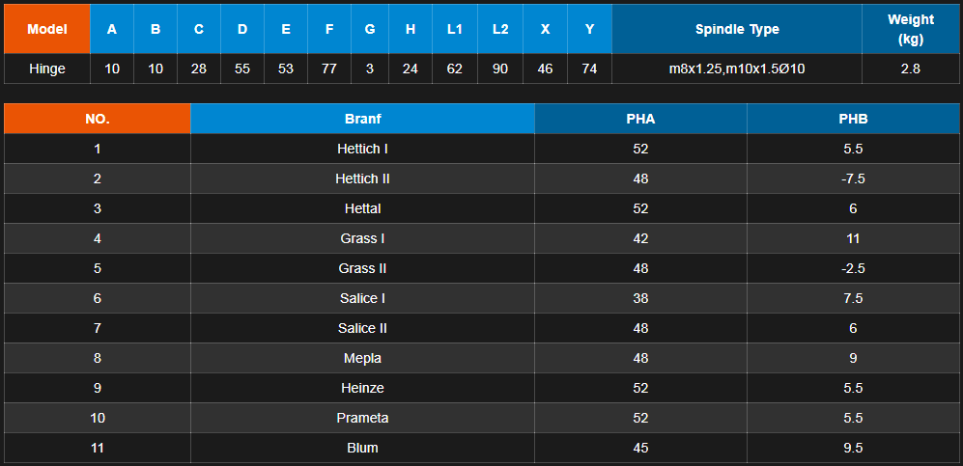This screenshot has width=963, height=466.
Task: Select the Salice II brand cell
Action: [x=363, y=328]
